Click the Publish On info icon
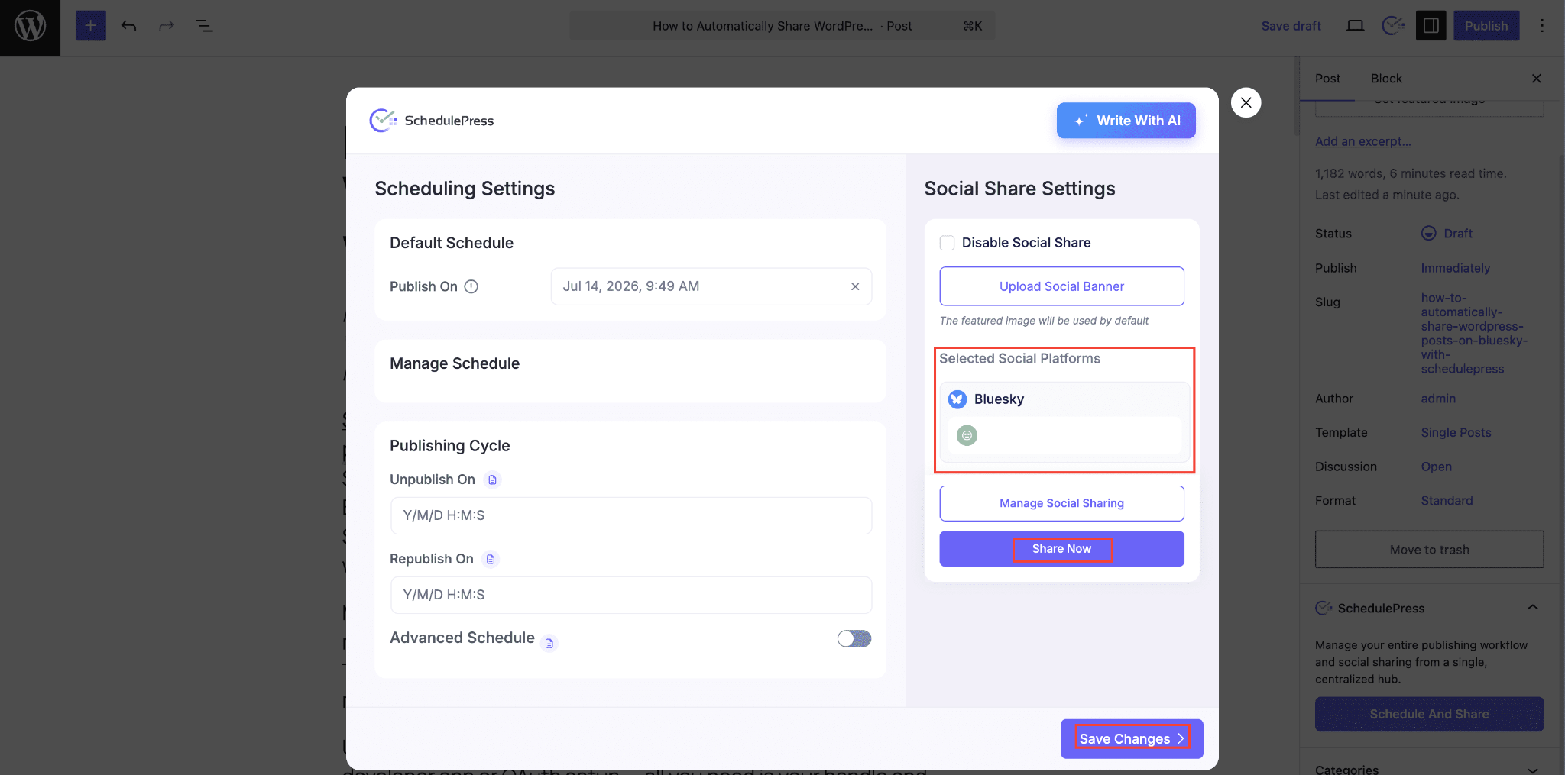Viewport: 1565px width, 775px height. tap(471, 286)
